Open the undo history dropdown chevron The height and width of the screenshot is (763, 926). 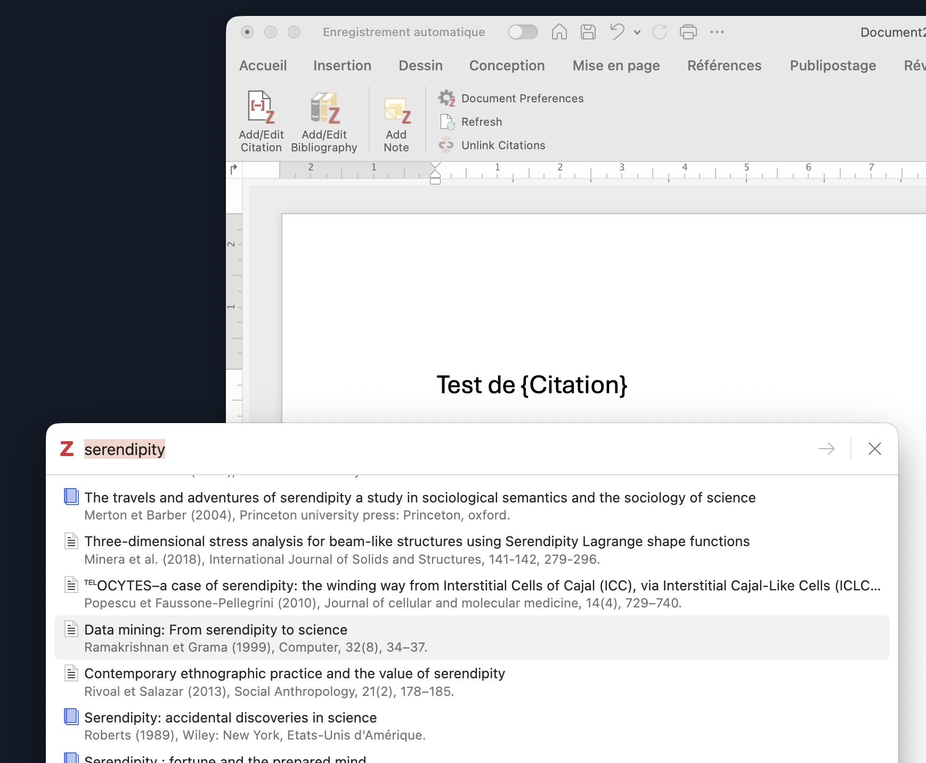pyautogui.click(x=637, y=33)
